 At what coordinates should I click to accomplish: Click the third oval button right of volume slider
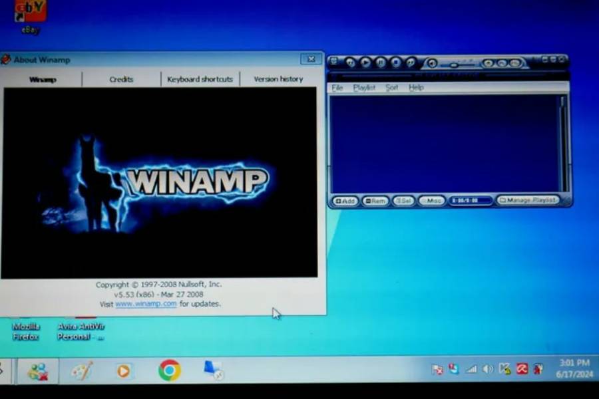pyautogui.click(x=515, y=63)
